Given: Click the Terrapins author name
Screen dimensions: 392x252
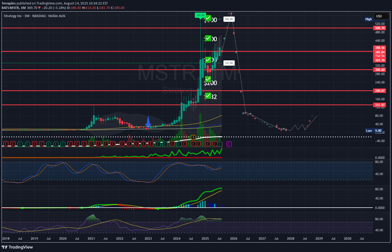Looking at the screenshot, I should 8,3.
